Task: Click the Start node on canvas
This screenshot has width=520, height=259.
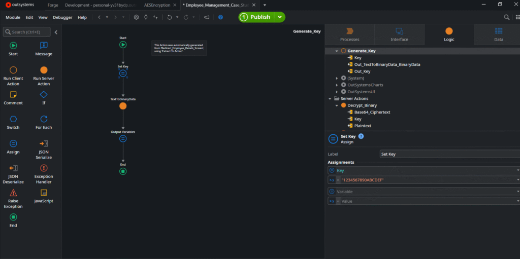Action: pos(123,45)
